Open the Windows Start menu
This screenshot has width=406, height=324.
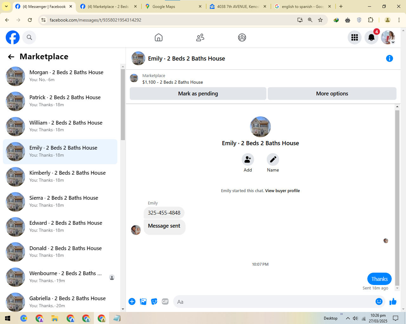[8, 318]
